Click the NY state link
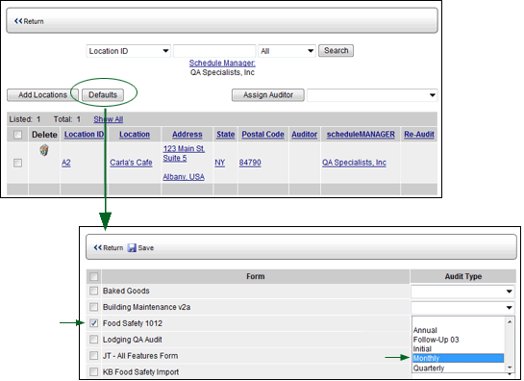The width and height of the screenshot is (524, 381). click(x=219, y=163)
